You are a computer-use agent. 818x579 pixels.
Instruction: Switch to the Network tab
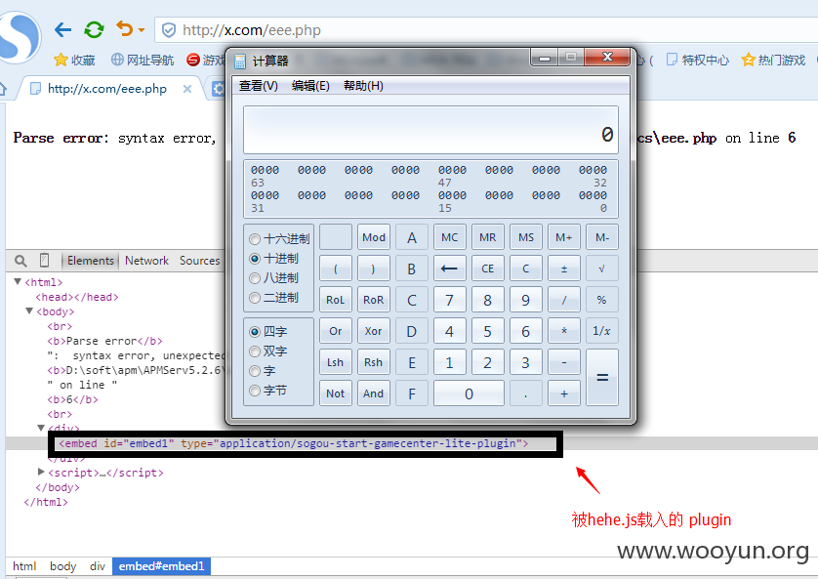click(146, 261)
